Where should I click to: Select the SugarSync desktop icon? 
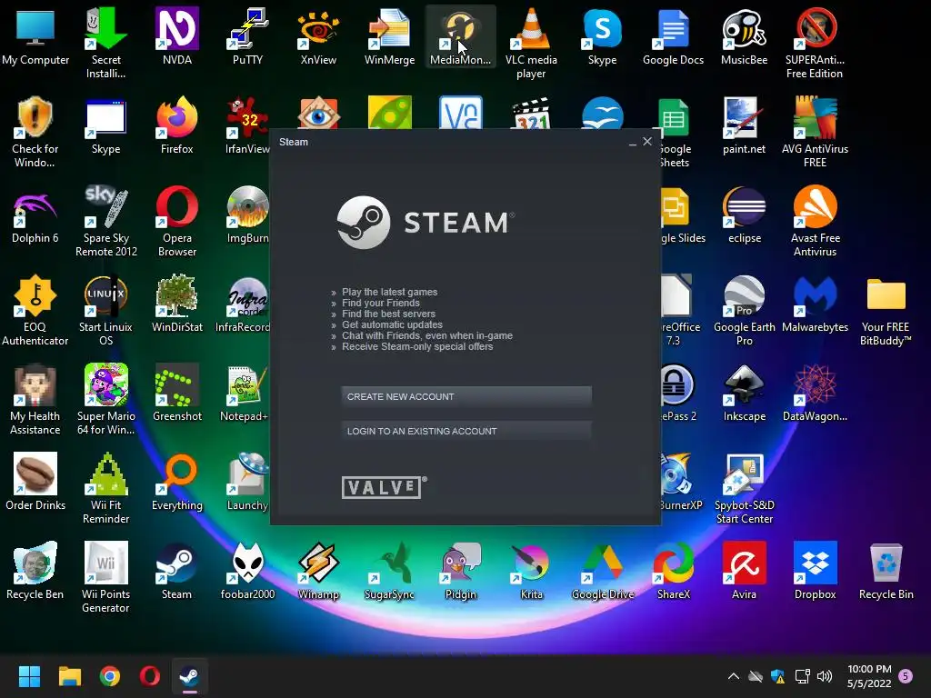pyautogui.click(x=389, y=571)
